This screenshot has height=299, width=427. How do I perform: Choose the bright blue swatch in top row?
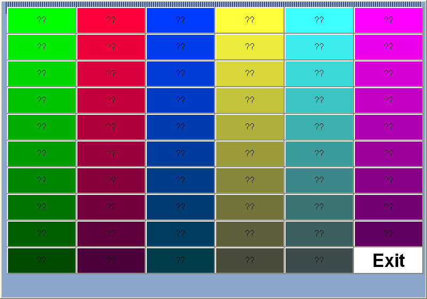click(x=180, y=20)
